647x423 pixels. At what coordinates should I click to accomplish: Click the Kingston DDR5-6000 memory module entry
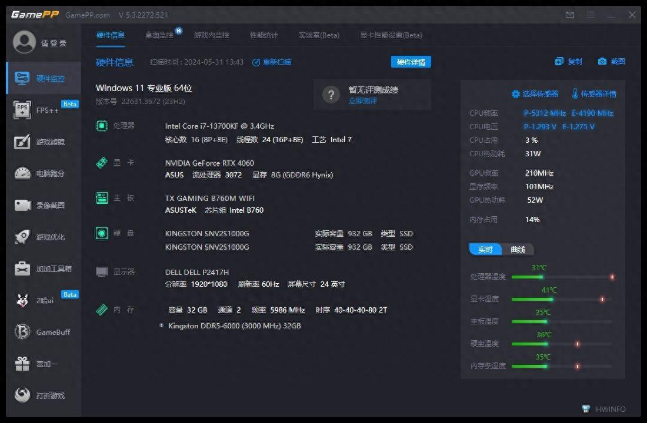[x=234, y=325]
